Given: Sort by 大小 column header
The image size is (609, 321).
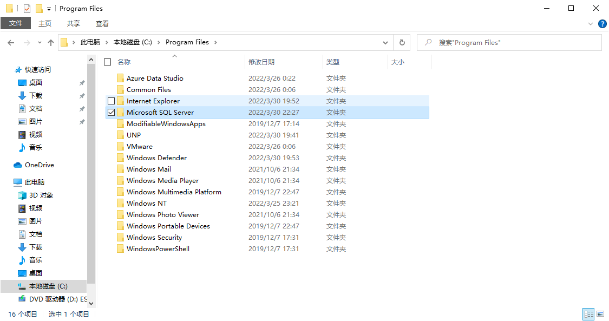Looking at the screenshot, I should pyautogui.click(x=398, y=62).
